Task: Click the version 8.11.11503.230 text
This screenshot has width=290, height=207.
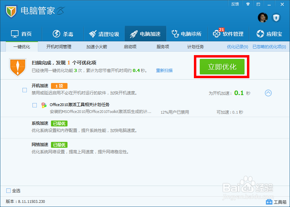Action: [x=25, y=201]
